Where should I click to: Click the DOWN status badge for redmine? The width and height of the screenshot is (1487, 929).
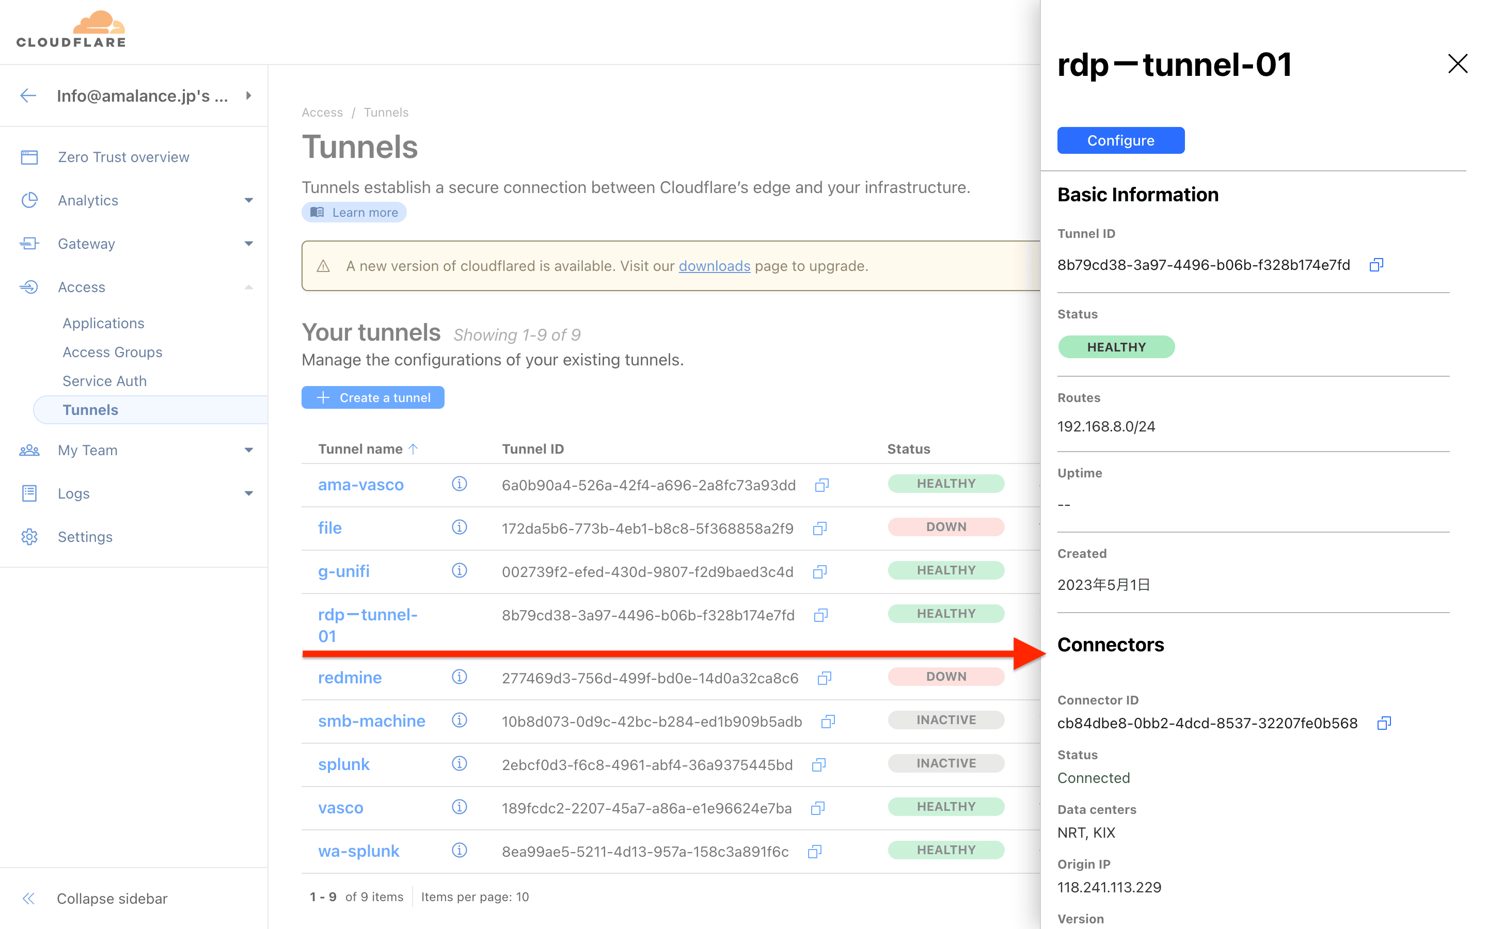click(946, 677)
